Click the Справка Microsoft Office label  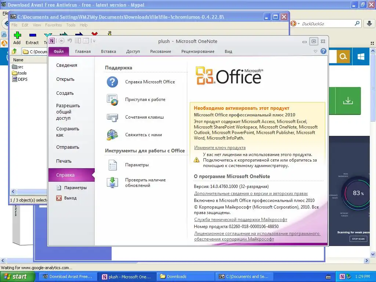[x=150, y=82]
